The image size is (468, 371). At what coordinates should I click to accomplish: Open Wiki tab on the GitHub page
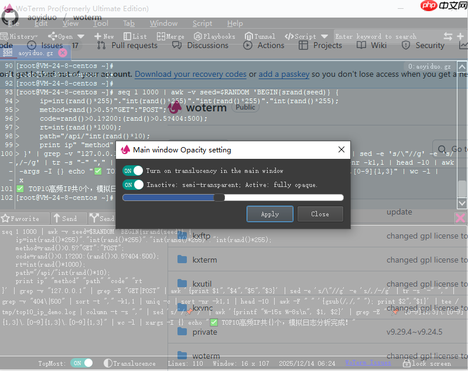point(371,45)
